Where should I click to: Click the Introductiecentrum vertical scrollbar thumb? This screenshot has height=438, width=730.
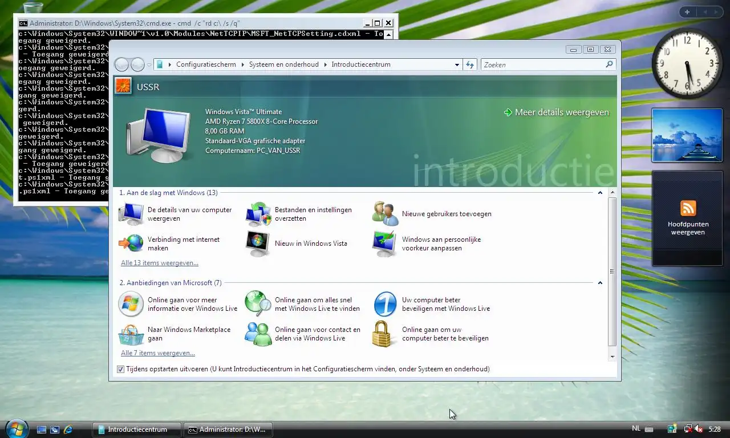click(x=612, y=271)
